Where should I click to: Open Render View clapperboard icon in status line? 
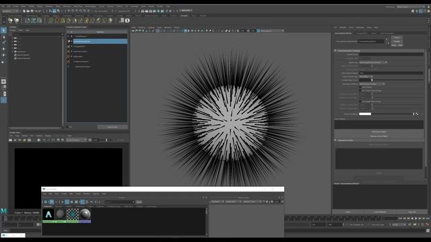[x=143, y=11]
